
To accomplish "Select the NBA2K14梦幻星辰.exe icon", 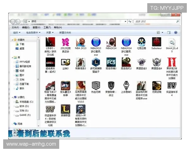I will pyautogui.click(x=126, y=42).
